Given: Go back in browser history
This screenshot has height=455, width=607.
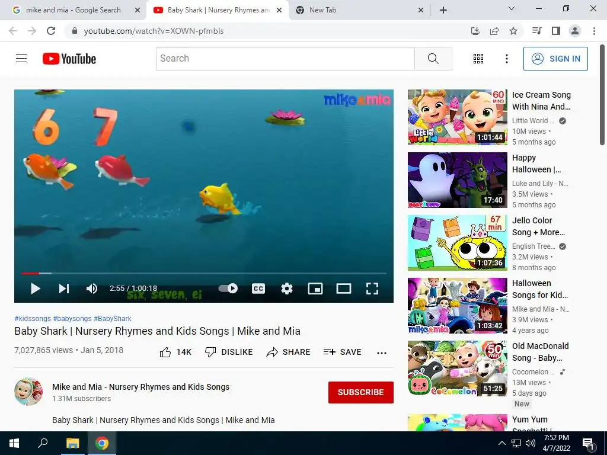Looking at the screenshot, I should [13, 31].
